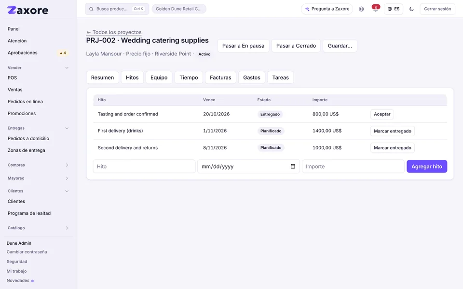Open the Equipo tab
The width and height of the screenshot is (463, 289).
click(x=159, y=77)
